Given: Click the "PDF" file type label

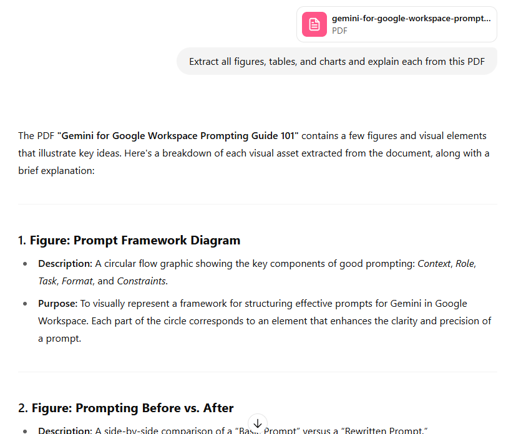Looking at the screenshot, I should 339,31.
